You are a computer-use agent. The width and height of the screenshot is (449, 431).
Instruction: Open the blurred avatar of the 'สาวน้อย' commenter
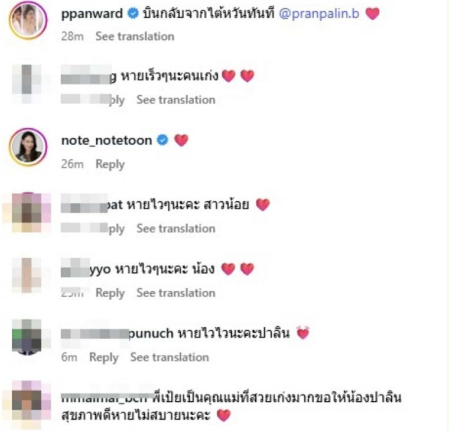click(28, 212)
